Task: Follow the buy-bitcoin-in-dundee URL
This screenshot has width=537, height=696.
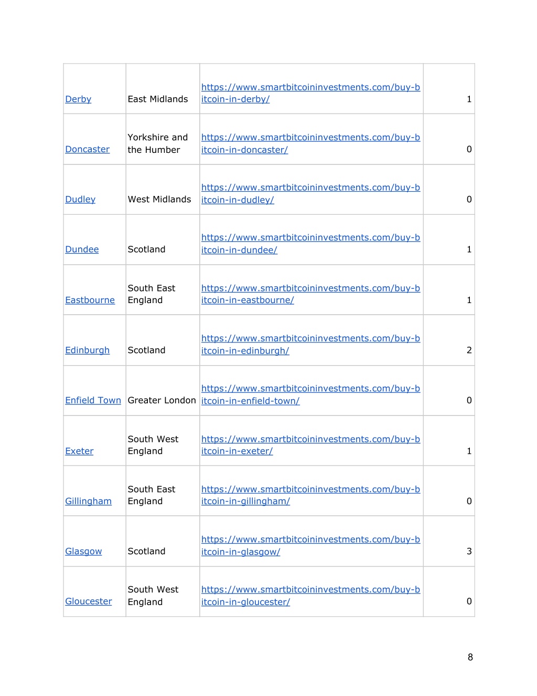Action: (x=310, y=244)
